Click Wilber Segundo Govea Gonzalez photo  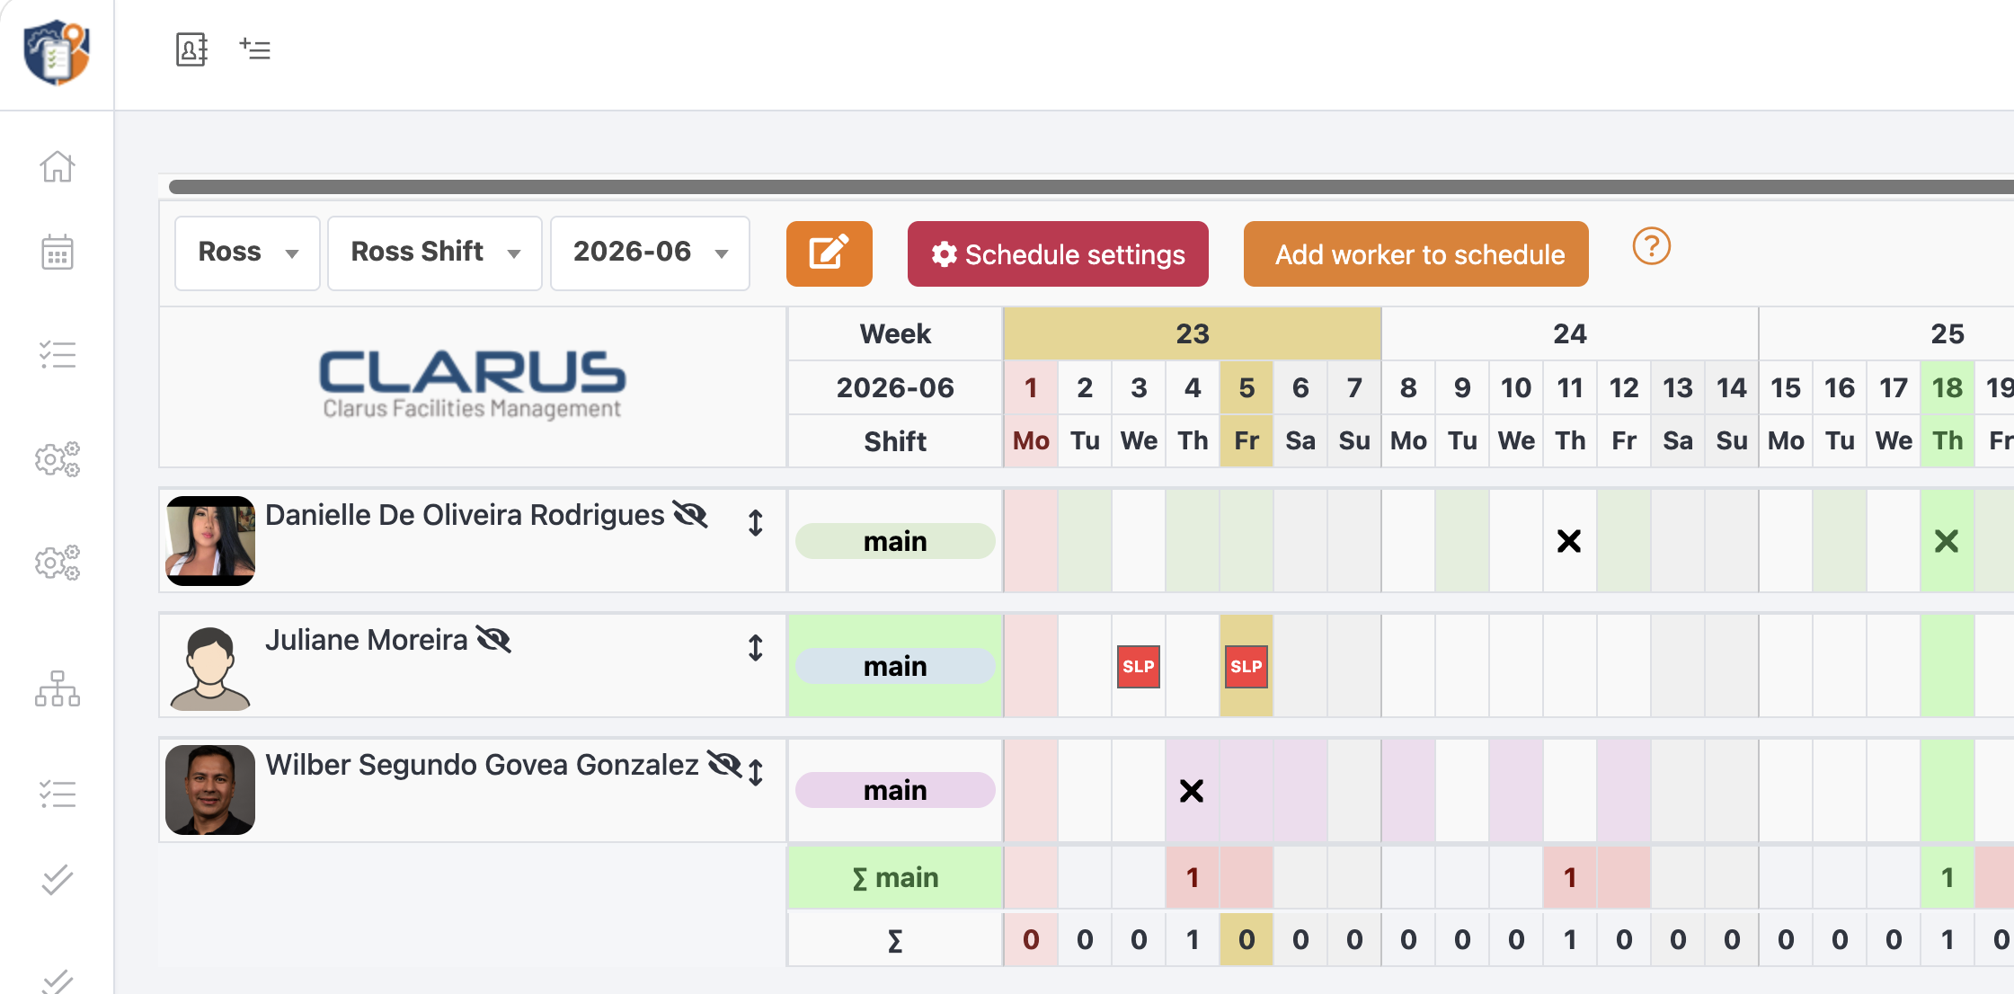(210, 790)
